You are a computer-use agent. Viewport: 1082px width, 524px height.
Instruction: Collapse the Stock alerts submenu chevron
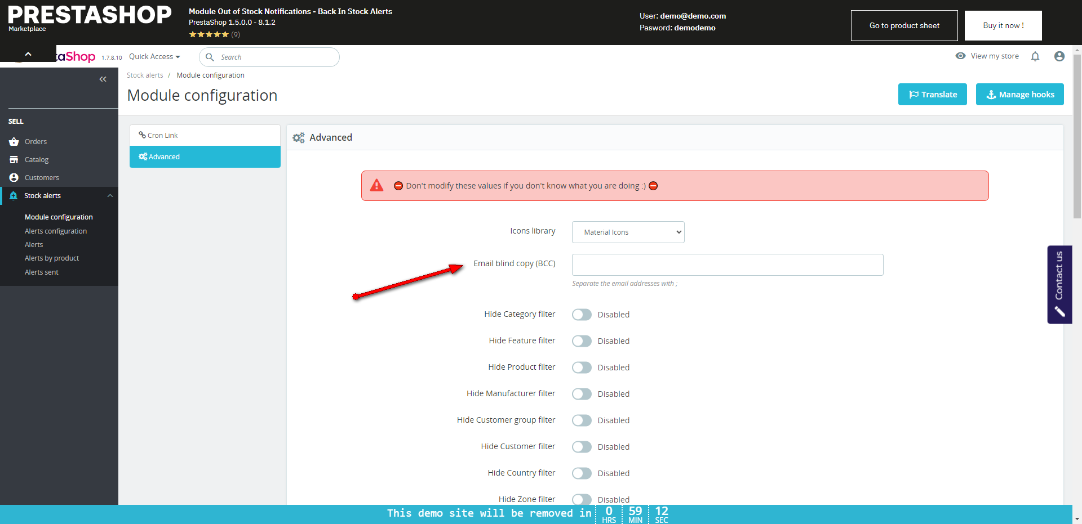[110, 196]
